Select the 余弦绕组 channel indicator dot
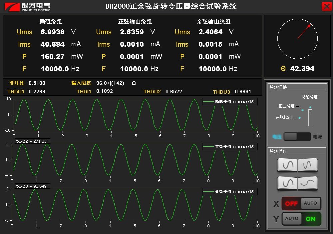This screenshot has width=333, height=234. pos(299,118)
